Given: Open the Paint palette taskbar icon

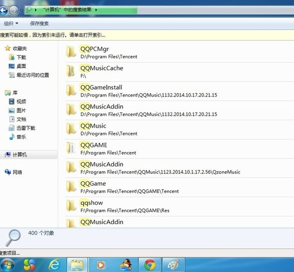Looking at the screenshot, I should point(174,265).
